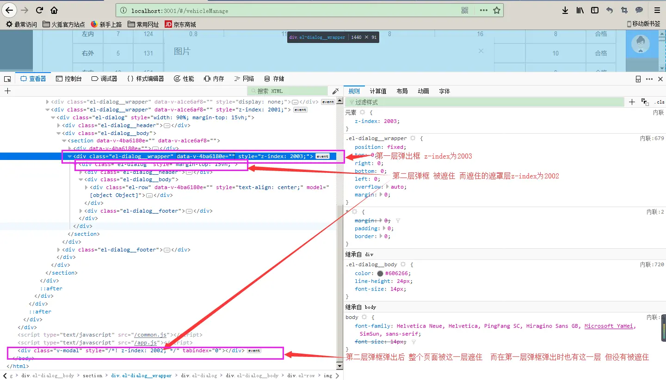This screenshot has height=380, width=666.
Task: Collapse the z-index: 2001 el-dialog__wrapper node
Action: [47, 110]
